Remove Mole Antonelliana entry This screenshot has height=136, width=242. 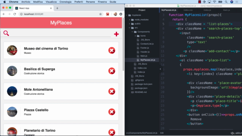[112, 91]
